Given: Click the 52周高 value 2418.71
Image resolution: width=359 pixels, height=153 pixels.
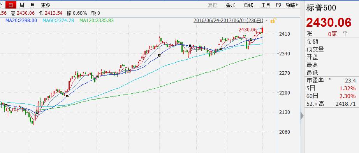Looking at the screenshot, I should [x=346, y=104].
